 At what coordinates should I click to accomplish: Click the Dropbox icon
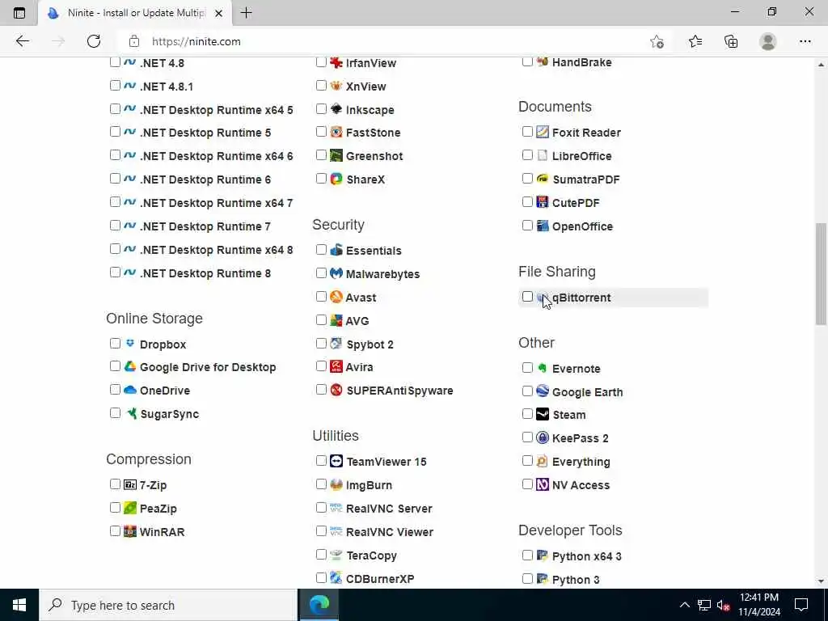[x=130, y=343]
